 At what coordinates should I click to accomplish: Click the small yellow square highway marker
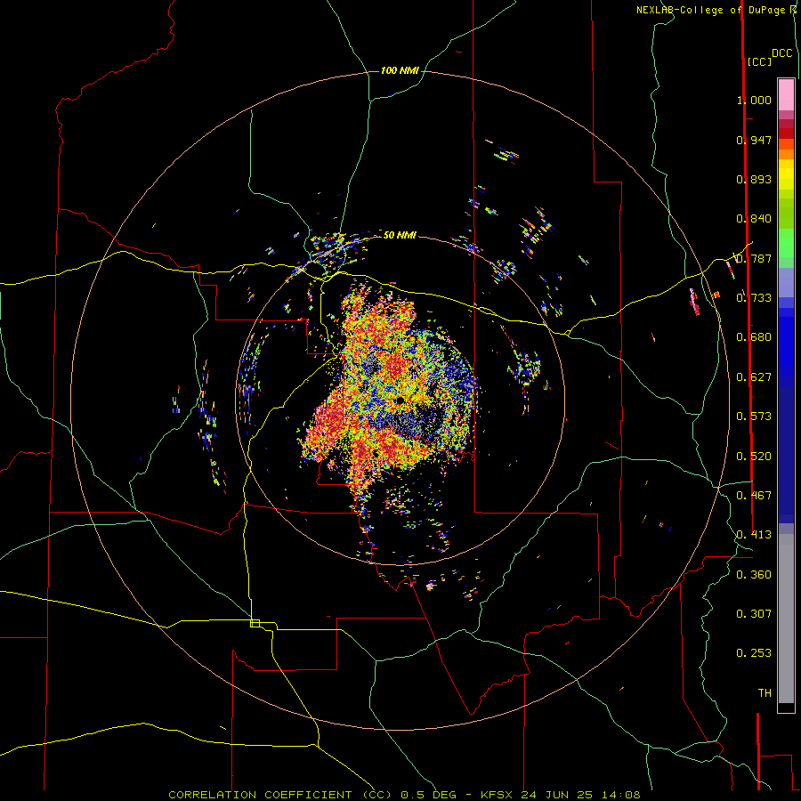[255, 623]
